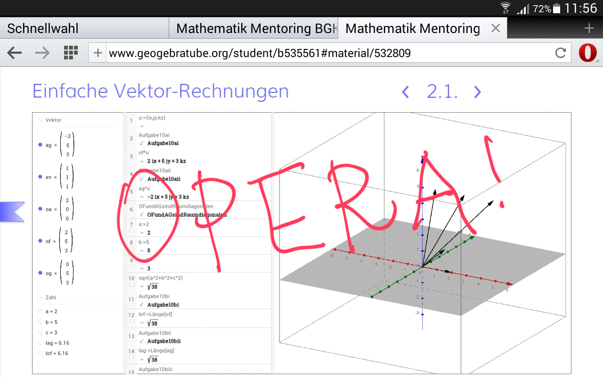Image resolution: width=603 pixels, height=377 pixels.
Task: Toggle visibility of vector ev
Action: (x=40, y=177)
